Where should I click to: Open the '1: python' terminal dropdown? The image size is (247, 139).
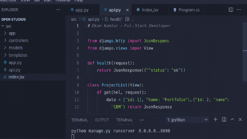click(x=187, y=120)
